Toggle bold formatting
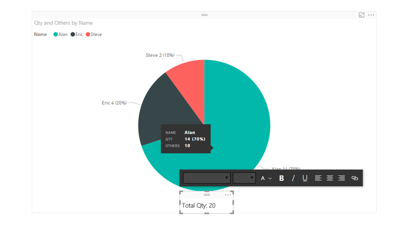The image size is (395, 246). (x=282, y=178)
